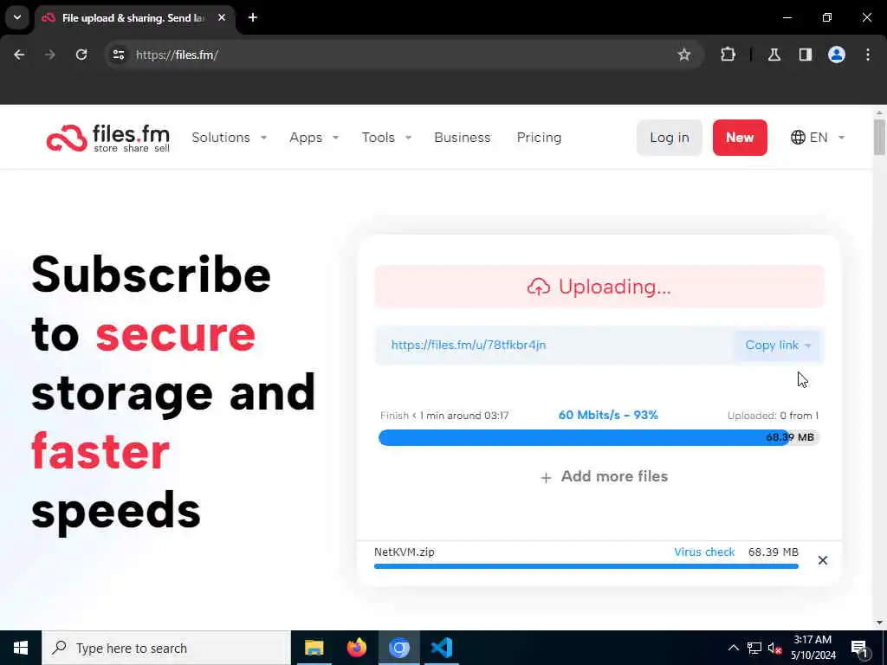Image resolution: width=887 pixels, height=665 pixels.
Task: Go back using browser back arrow
Action: (x=19, y=55)
